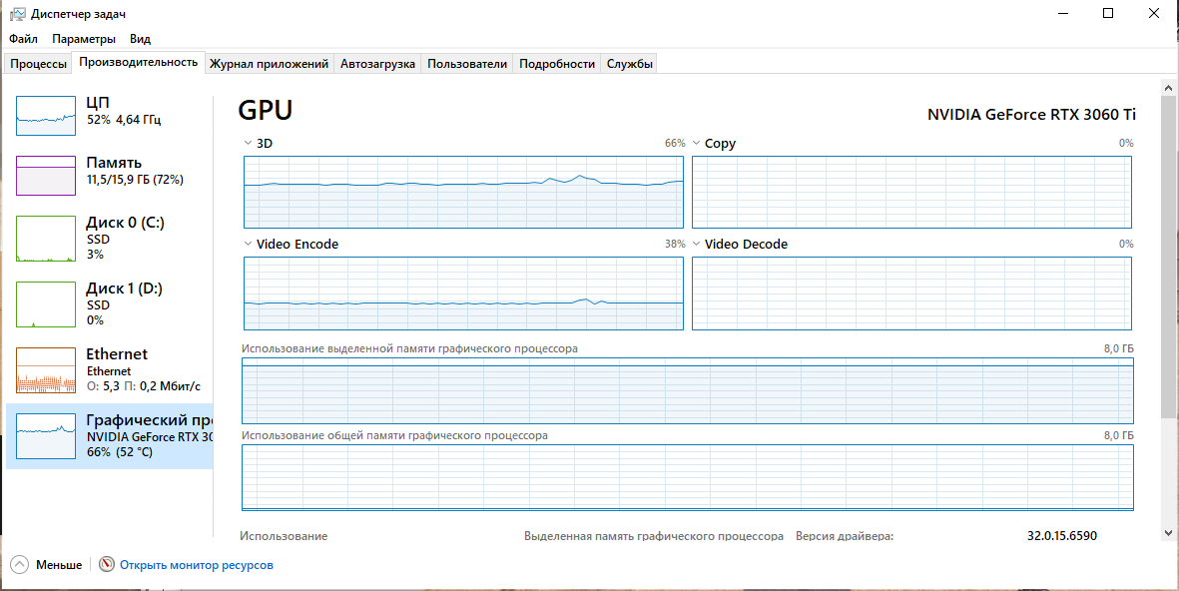Select the Память mini graph thumbnail
Image resolution: width=1179 pixels, height=591 pixels.
coord(46,175)
